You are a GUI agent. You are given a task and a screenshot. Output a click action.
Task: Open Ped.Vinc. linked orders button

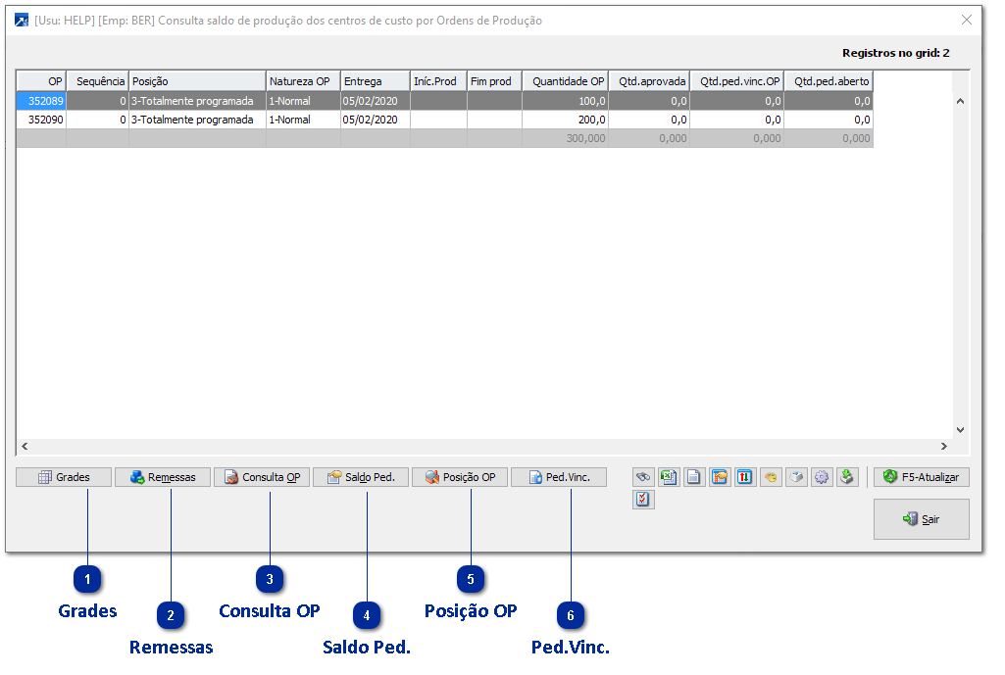559,477
